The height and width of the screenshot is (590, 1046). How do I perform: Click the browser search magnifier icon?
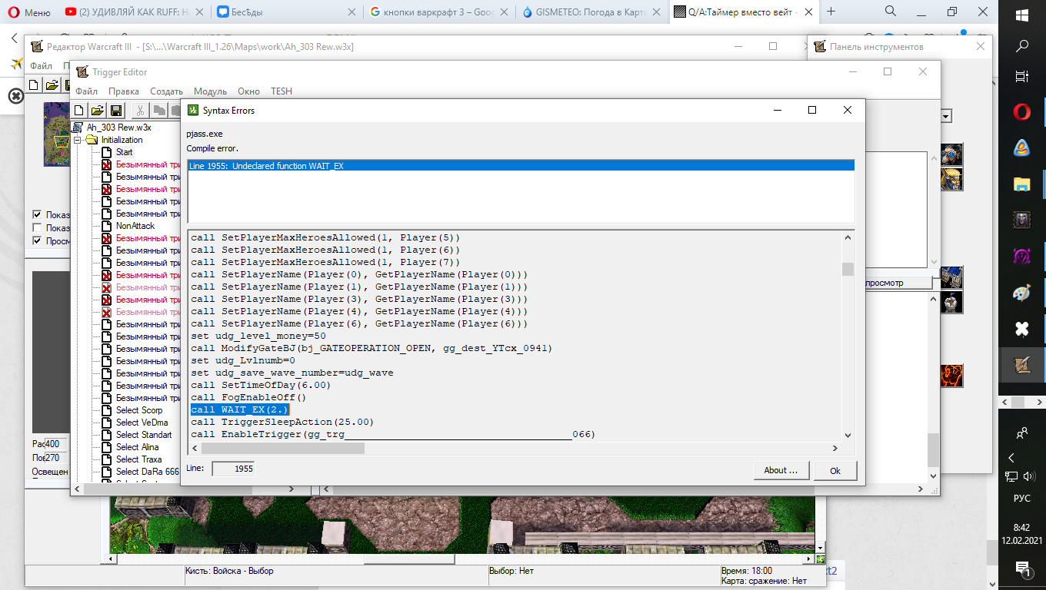(891, 11)
